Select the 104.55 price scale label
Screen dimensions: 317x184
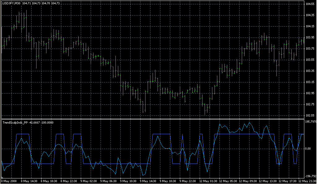(310, 4)
